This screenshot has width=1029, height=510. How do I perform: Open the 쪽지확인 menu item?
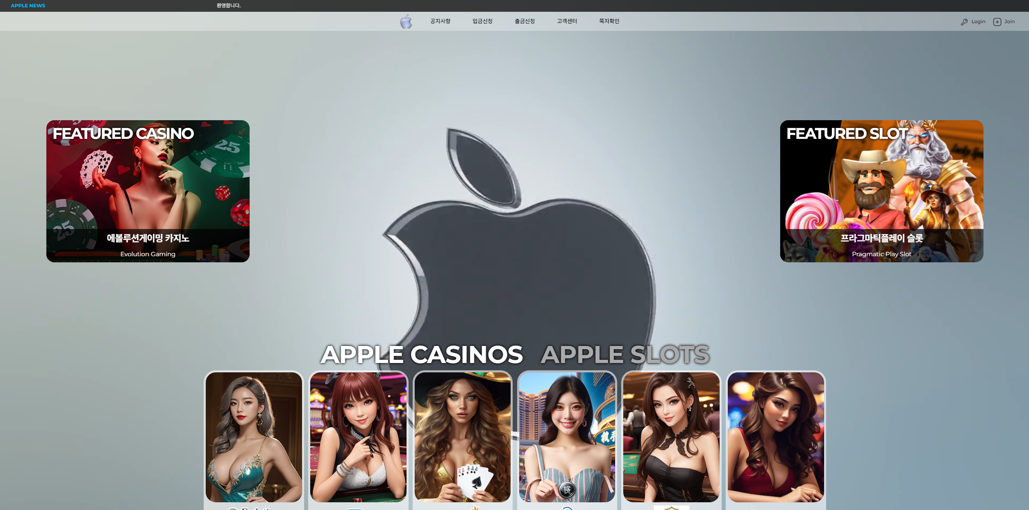click(x=609, y=21)
